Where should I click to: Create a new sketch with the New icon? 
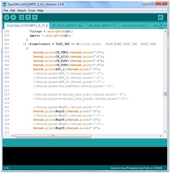click(x=22, y=17)
